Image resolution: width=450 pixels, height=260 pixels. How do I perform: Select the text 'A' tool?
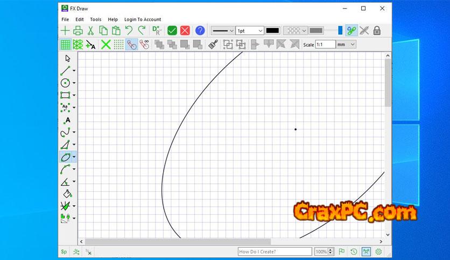[x=67, y=120]
